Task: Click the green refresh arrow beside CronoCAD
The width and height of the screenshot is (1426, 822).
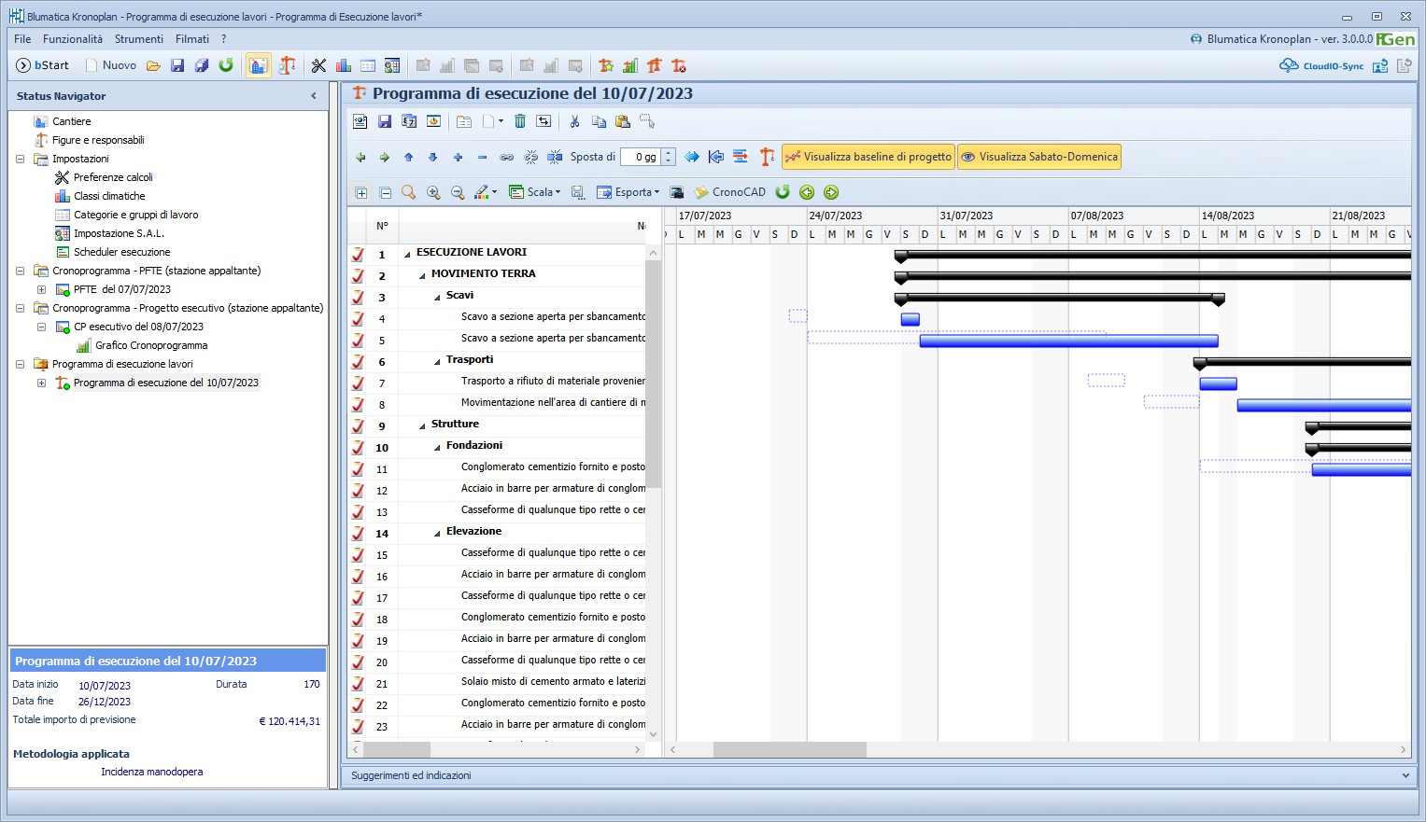Action: tap(783, 192)
